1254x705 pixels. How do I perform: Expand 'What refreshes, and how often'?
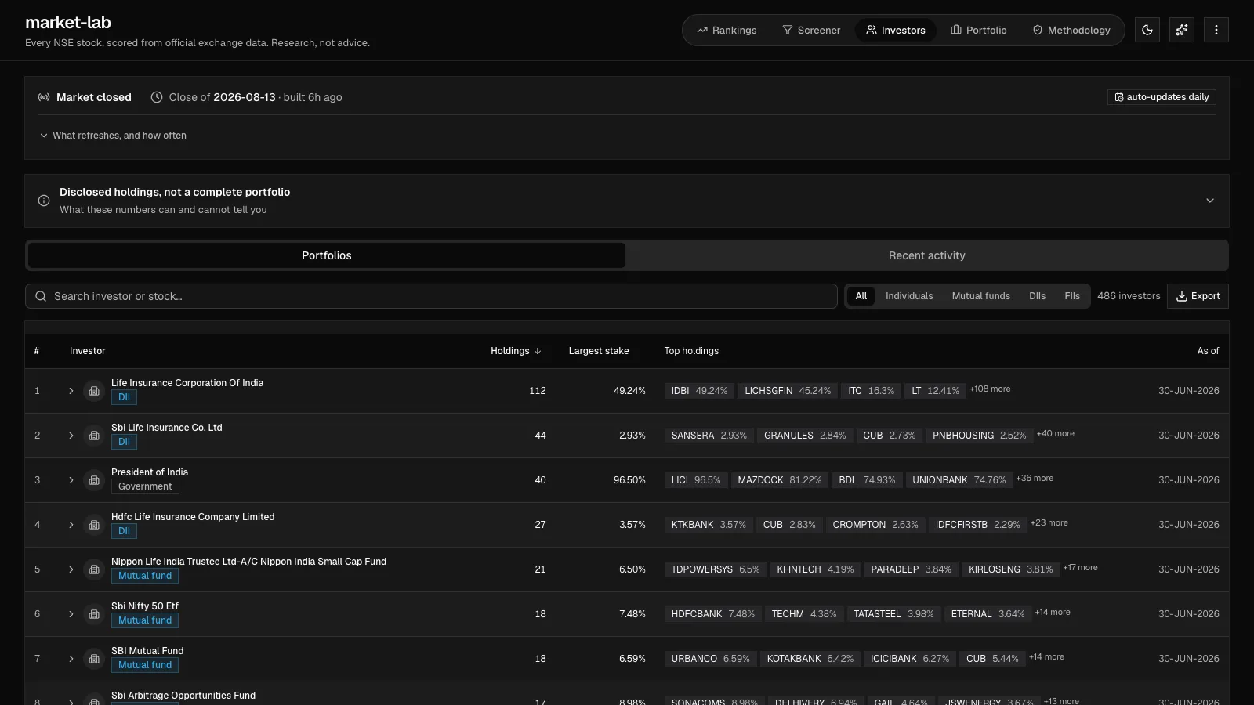tap(113, 136)
